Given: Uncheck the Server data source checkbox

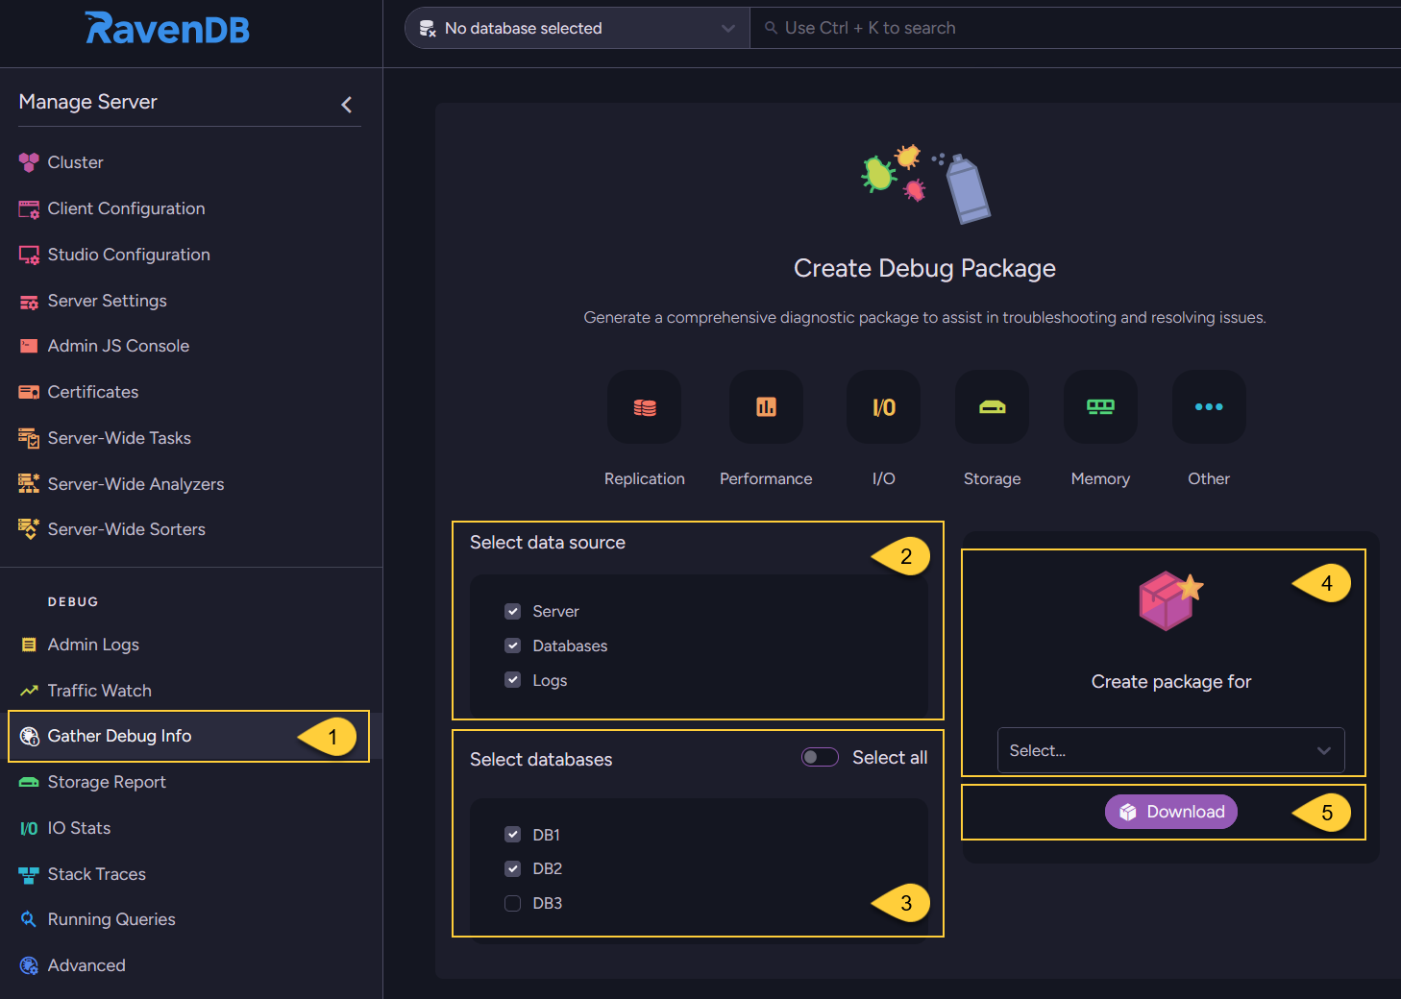Looking at the screenshot, I should click(x=513, y=611).
